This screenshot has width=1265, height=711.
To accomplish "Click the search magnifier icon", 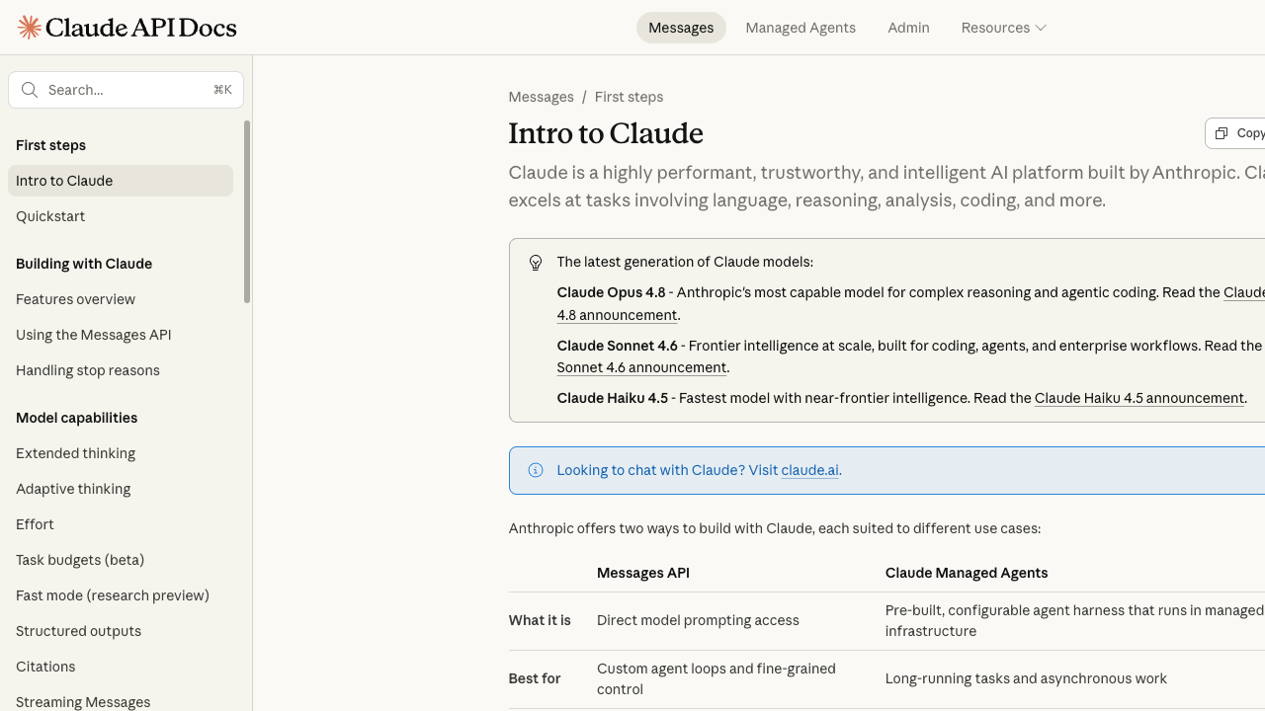I will point(30,90).
